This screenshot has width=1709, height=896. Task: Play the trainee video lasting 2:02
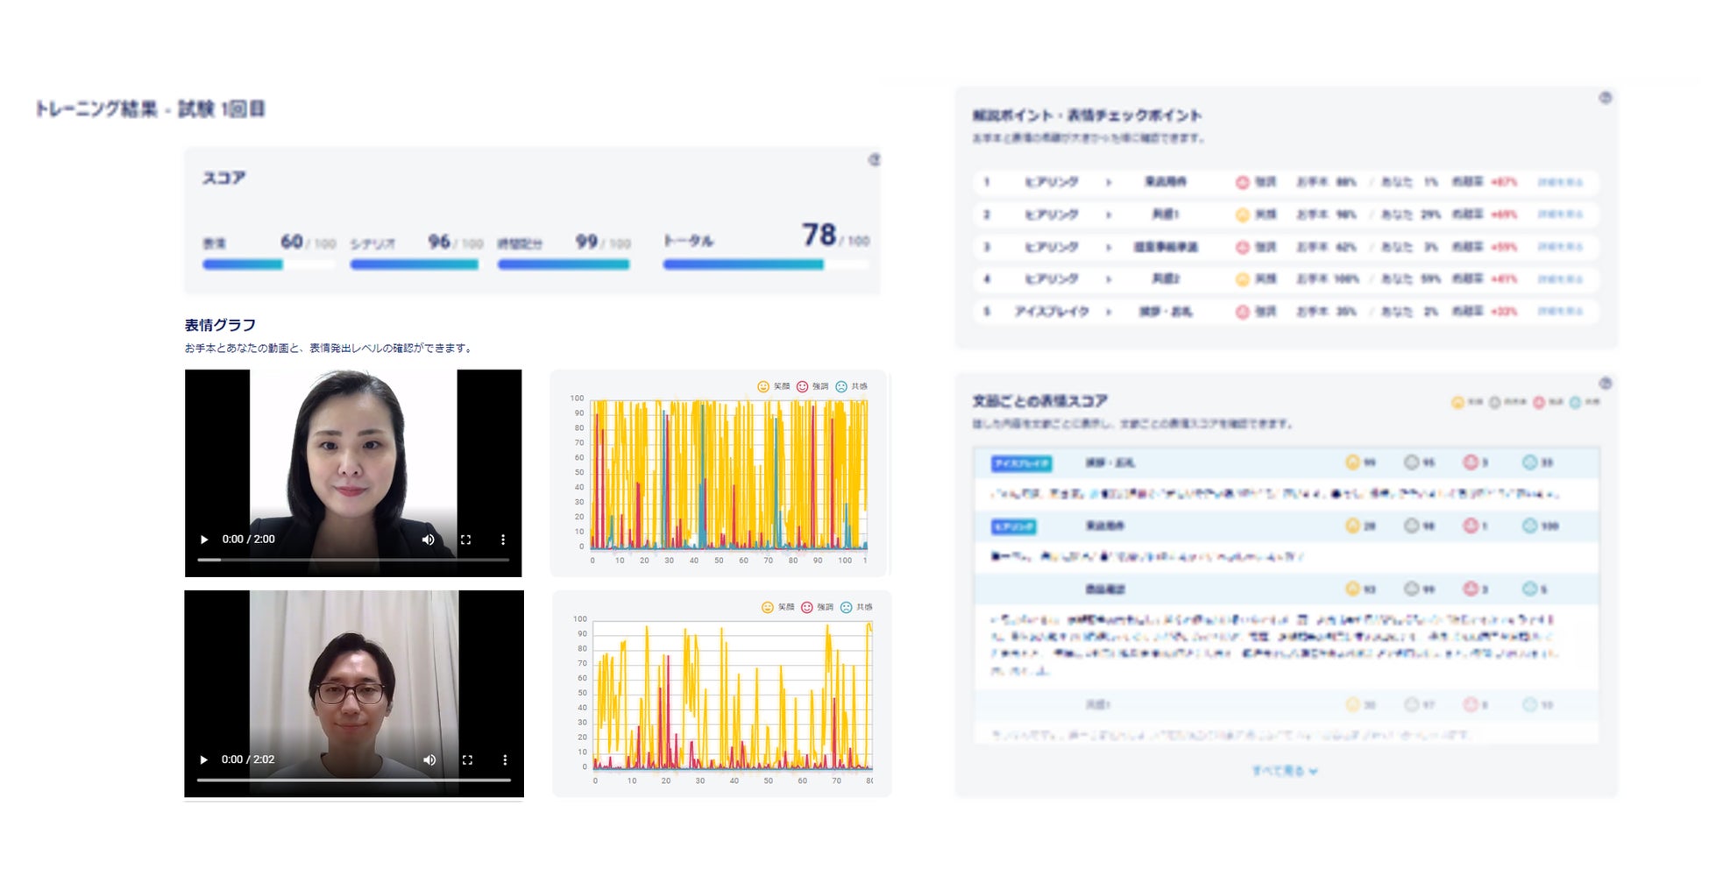tap(204, 760)
